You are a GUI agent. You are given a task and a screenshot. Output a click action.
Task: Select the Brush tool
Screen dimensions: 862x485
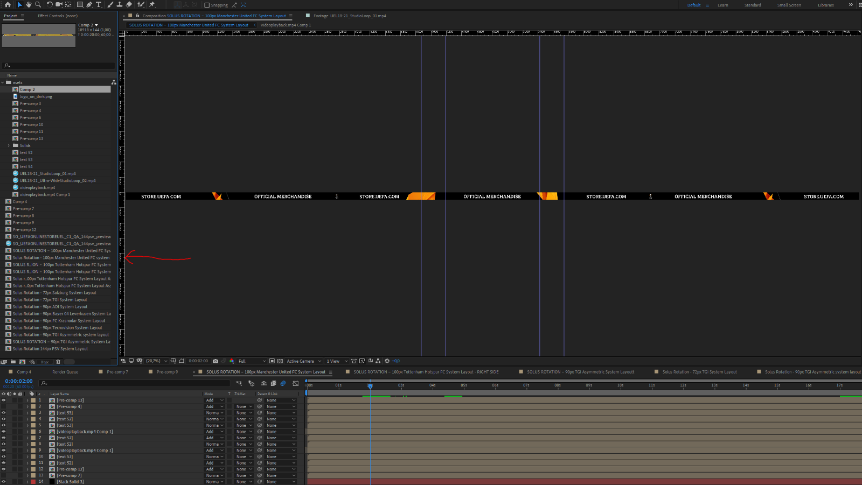110,4
